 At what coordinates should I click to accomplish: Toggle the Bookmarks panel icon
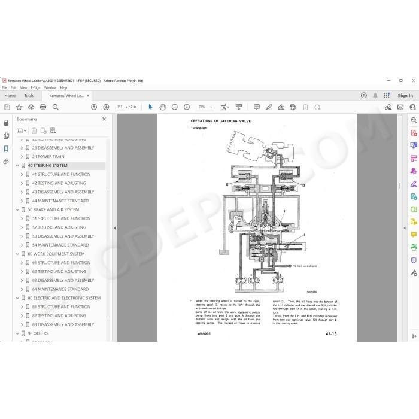(x=6, y=148)
